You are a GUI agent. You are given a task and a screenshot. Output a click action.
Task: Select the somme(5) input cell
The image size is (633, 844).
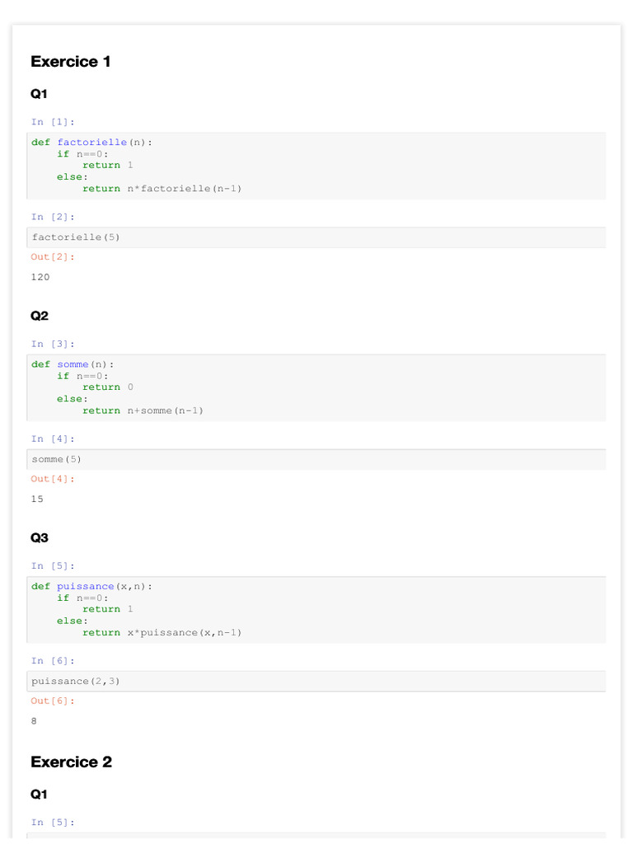pyautogui.click(x=316, y=459)
